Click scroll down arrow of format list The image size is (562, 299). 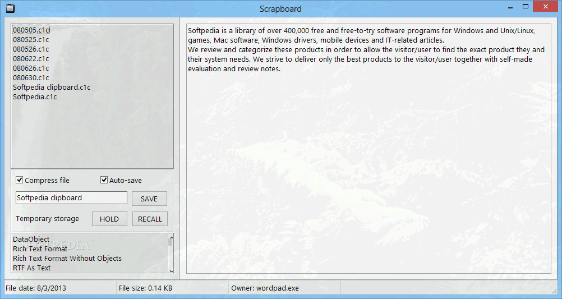point(171,271)
